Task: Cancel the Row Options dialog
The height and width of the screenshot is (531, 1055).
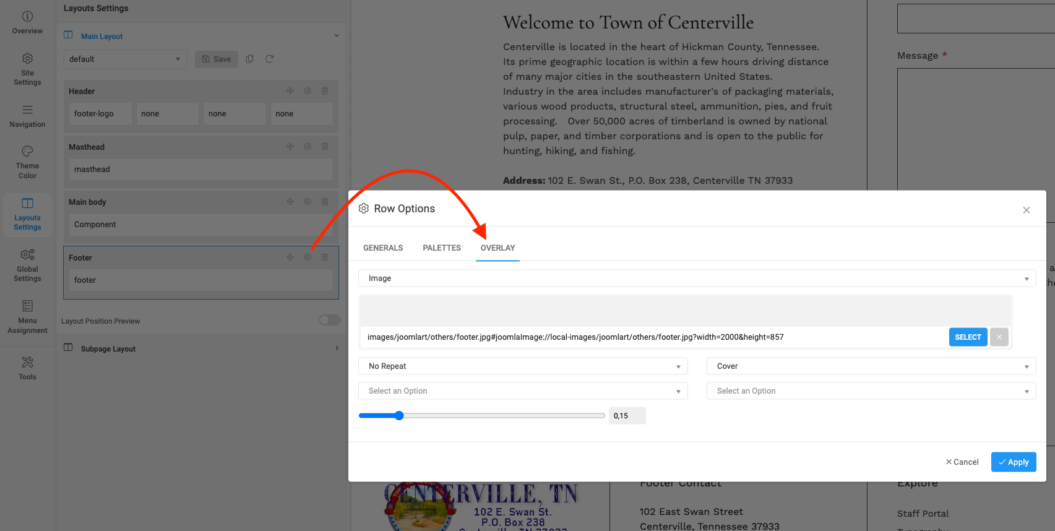Action: 962,462
